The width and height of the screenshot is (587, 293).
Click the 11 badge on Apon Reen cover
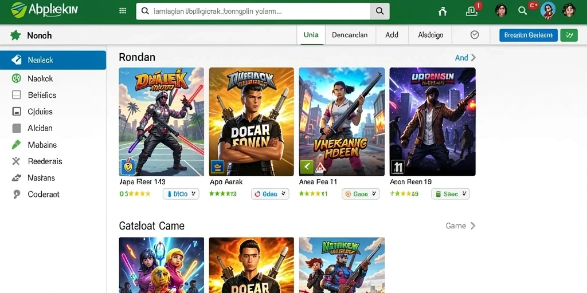pyautogui.click(x=398, y=168)
